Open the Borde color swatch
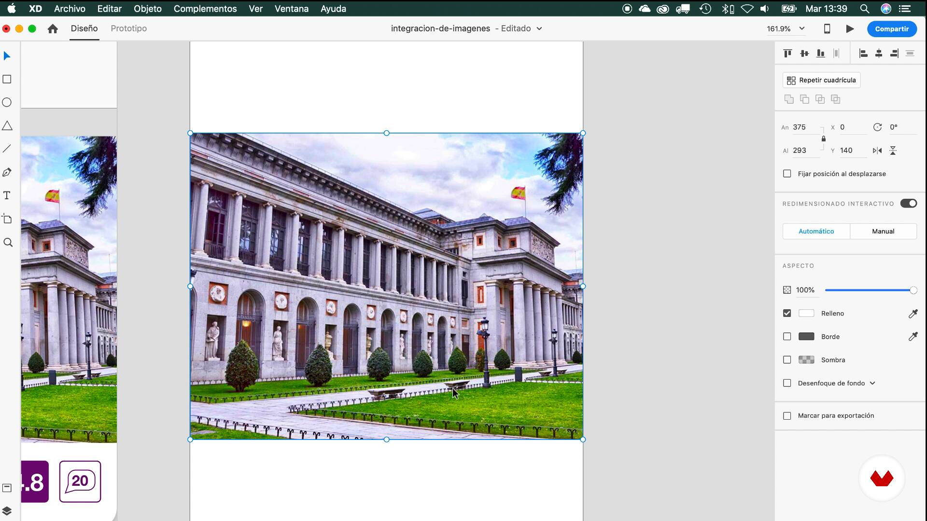Screen dimensions: 927x521 click(x=806, y=337)
